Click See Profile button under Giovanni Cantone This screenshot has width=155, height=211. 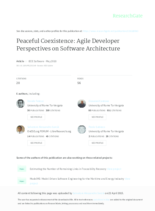pos(97,117)
